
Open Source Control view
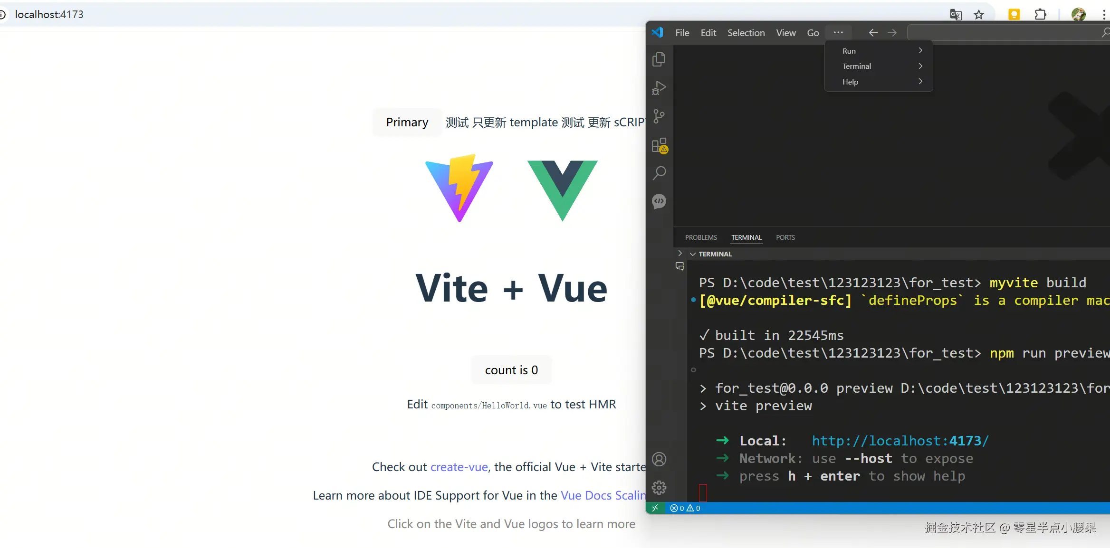click(659, 116)
